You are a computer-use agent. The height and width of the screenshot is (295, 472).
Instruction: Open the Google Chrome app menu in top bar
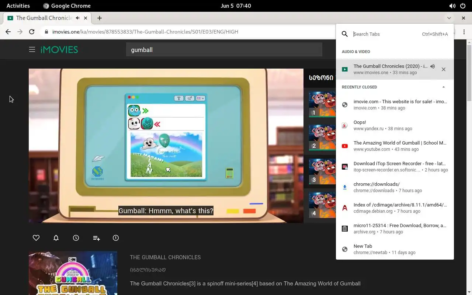(67, 6)
